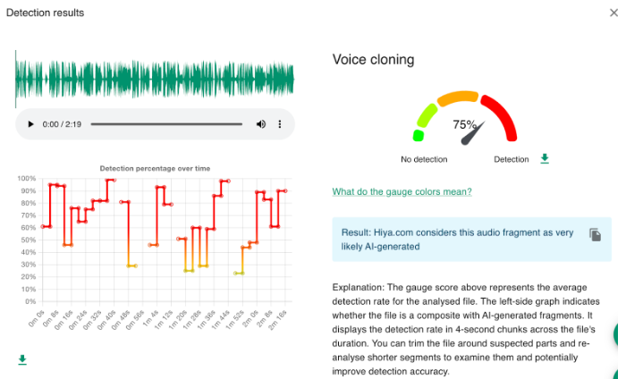This screenshot has width=626, height=379.
Task: Click the chart title "Detection percentage over time"
Action: pyautogui.click(x=155, y=168)
